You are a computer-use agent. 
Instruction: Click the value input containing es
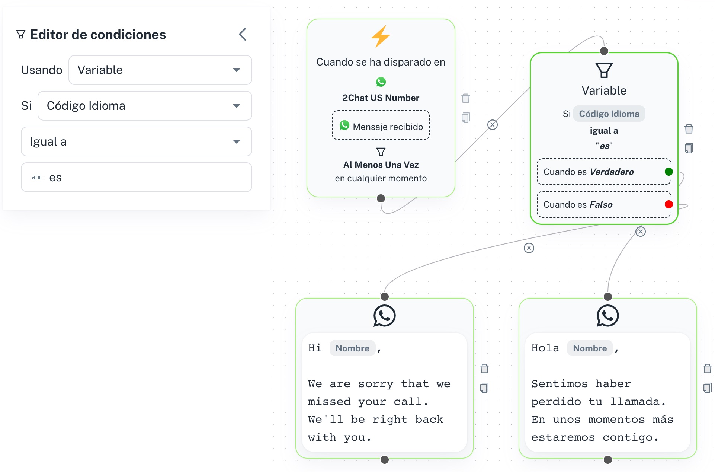[x=136, y=177]
